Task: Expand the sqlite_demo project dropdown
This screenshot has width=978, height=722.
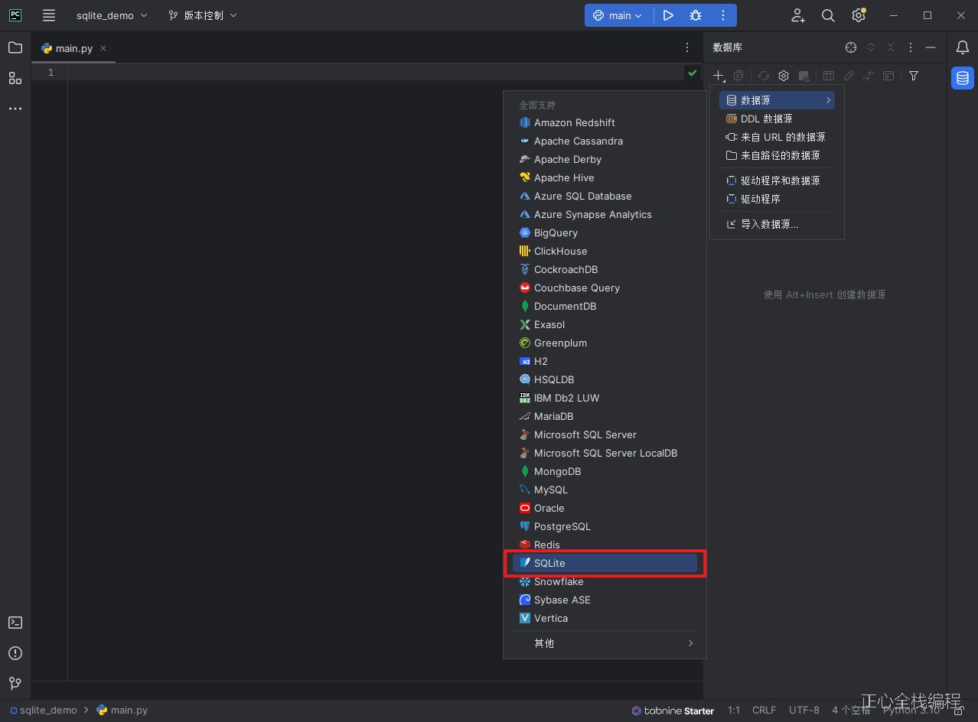Action: point(112,15)
